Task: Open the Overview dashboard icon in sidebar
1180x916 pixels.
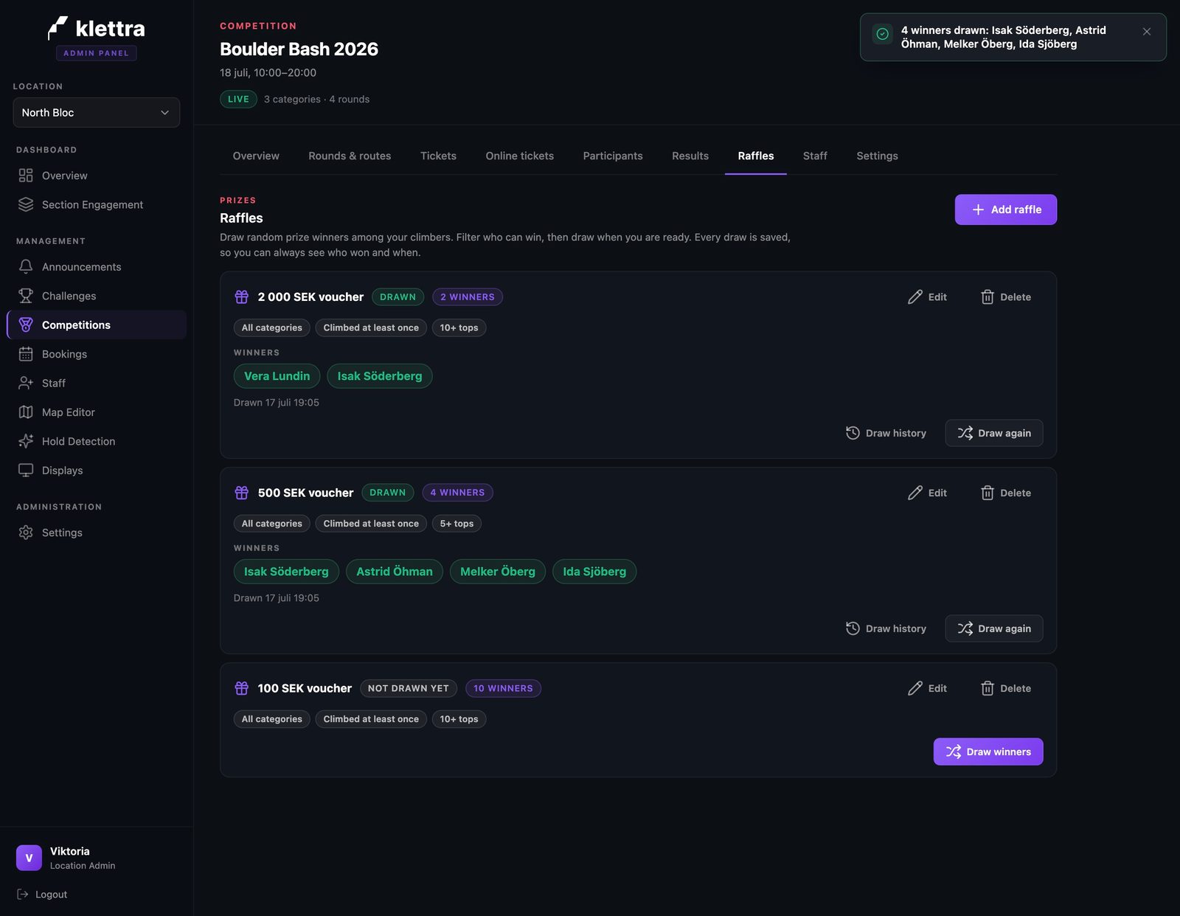Action: point(26,176)
